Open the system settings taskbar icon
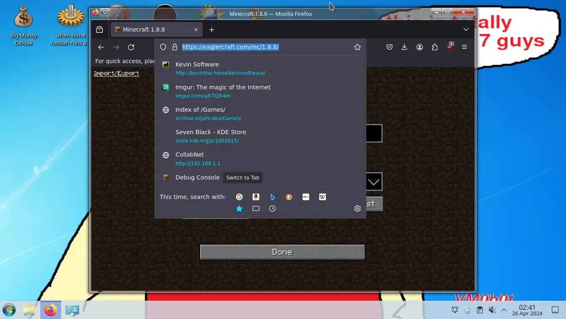 click(x=72, y=310)
